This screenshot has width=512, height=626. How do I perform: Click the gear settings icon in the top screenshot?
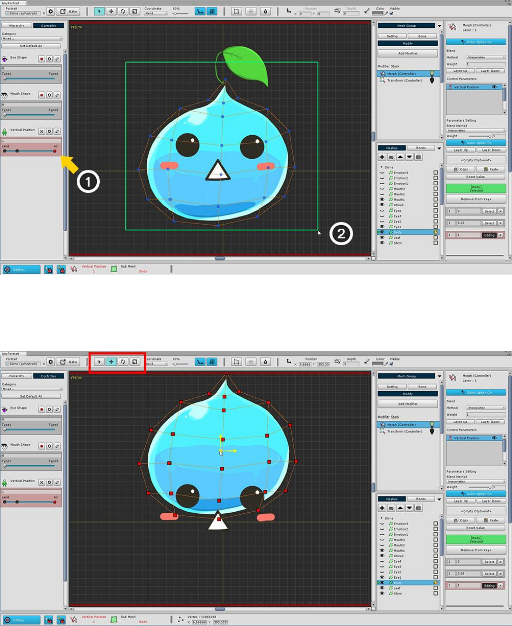pos(51,11)
